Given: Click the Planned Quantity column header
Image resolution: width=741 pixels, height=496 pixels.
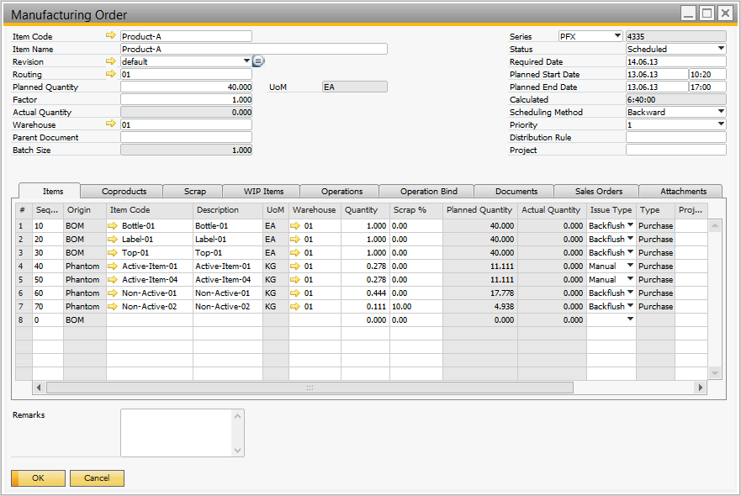Looking at the screenshot, I should pyautogui.click(x=479, y=209).
